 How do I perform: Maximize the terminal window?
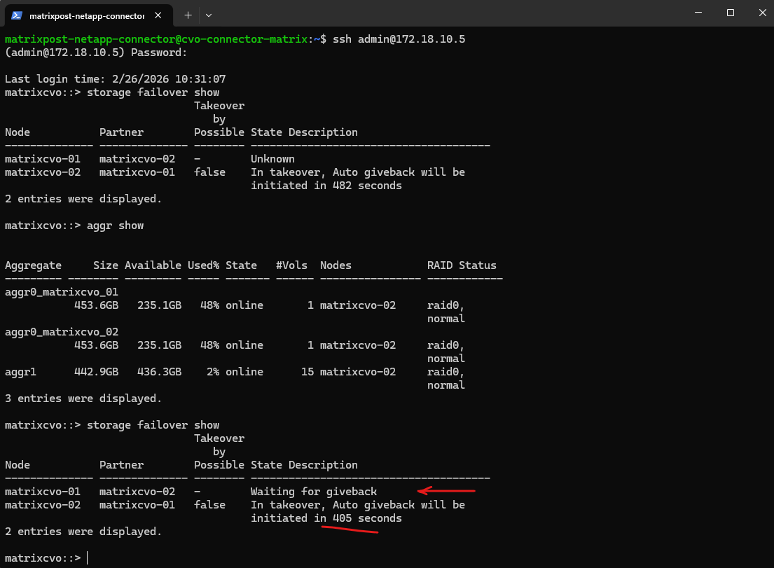(730, 13)
